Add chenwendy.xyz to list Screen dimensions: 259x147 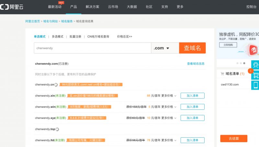192,118
